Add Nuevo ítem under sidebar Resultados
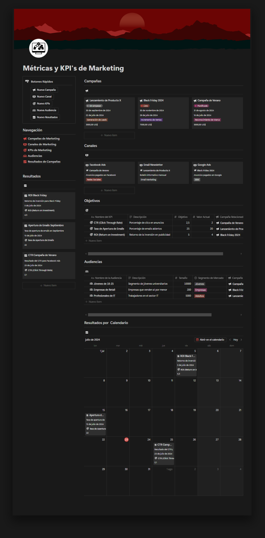Image resolution: width=265 pixels, height=538 pixels. point(49,285)
